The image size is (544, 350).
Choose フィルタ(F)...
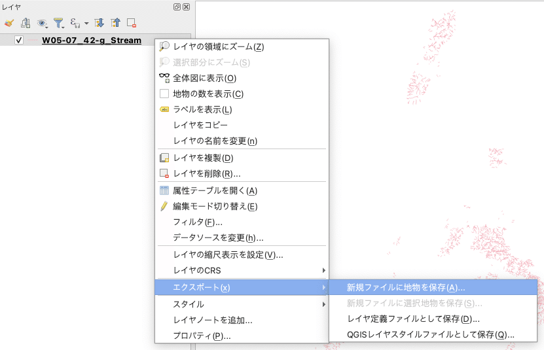coord(242,222)
